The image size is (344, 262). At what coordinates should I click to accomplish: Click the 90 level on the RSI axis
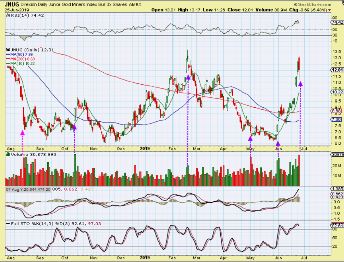pyautogui.click(x=335, y=18)
